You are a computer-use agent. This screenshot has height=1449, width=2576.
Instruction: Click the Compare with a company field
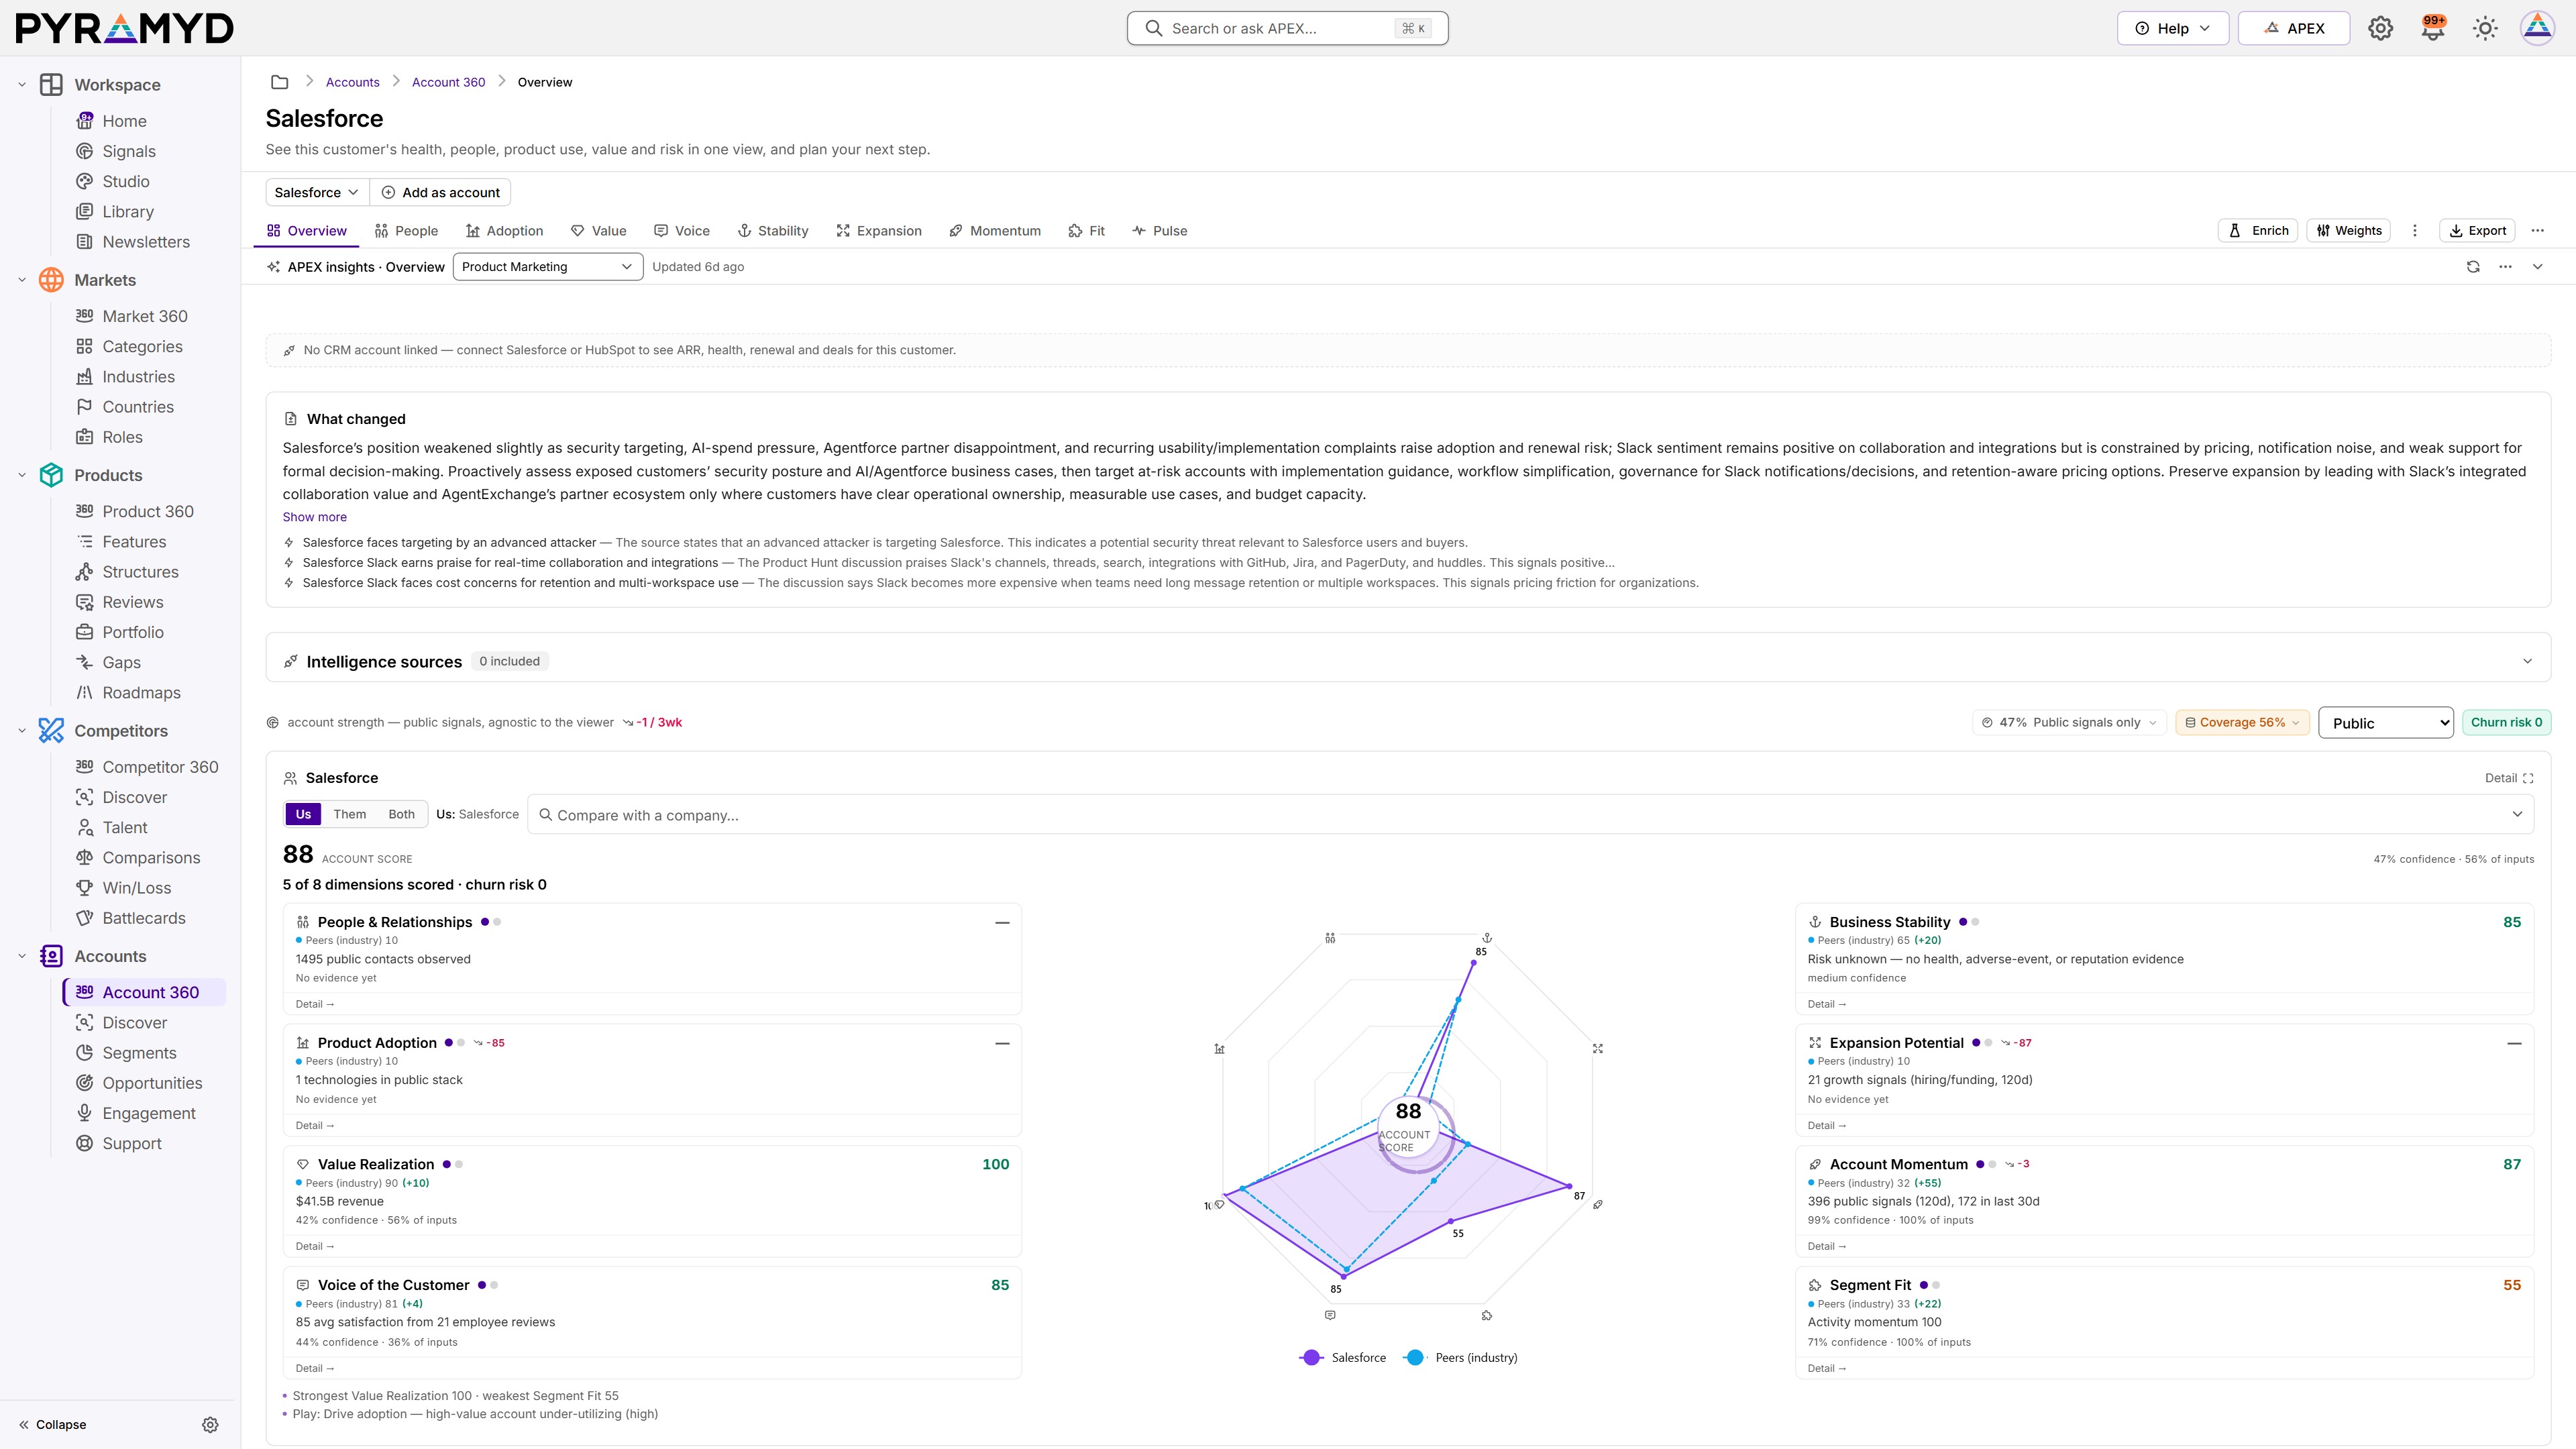[x=1530, y=815]
